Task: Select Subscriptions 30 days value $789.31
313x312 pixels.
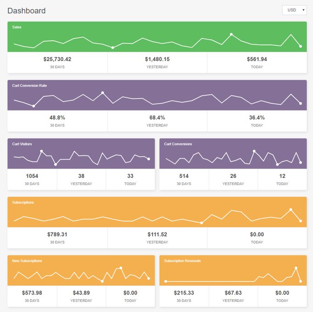Action: pyautogui.click(x=57, y=234)
